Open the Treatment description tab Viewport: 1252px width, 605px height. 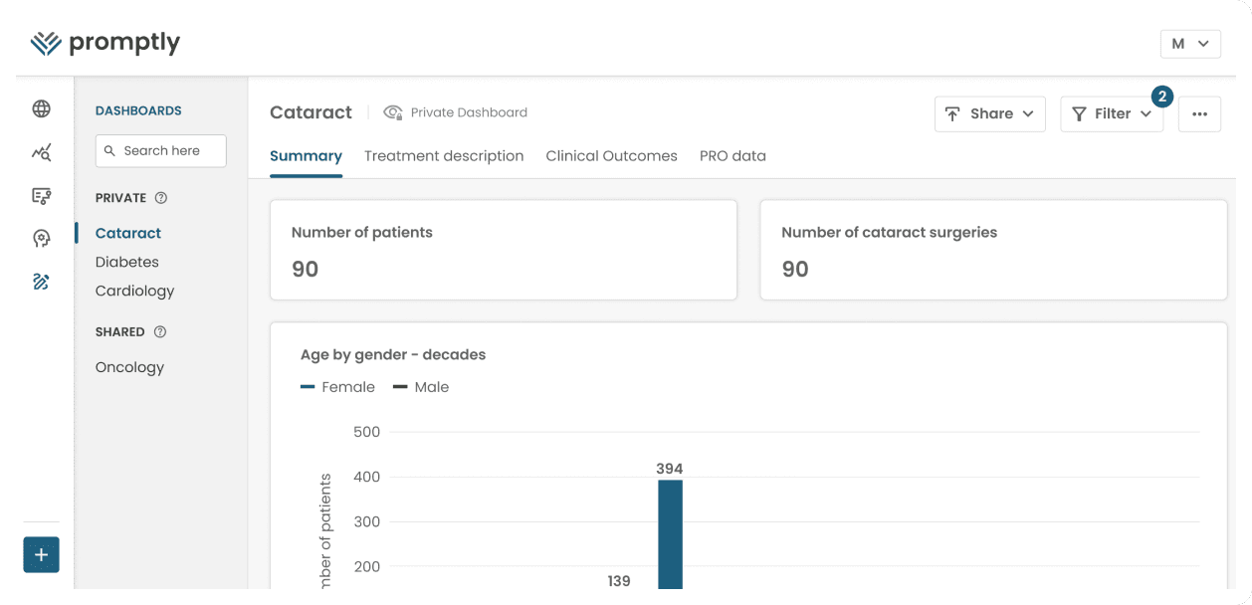(x=444, y=155)
